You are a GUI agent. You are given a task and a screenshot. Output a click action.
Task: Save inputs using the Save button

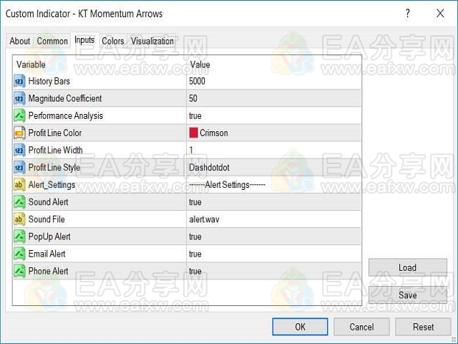pos(408,295)
